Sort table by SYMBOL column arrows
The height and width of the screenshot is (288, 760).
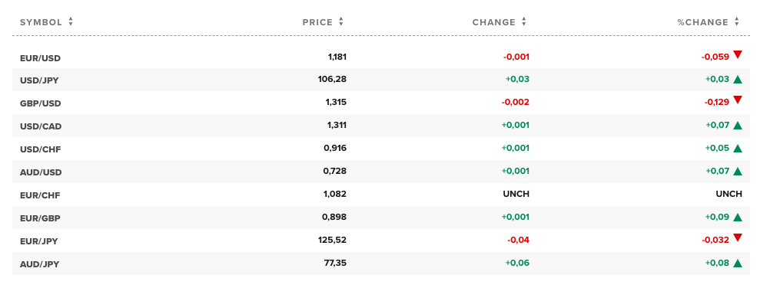click(x=71, y=21)
